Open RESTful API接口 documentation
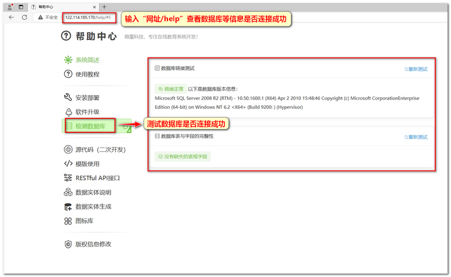This screenshot has height=277, width=451. coord(97,178)
